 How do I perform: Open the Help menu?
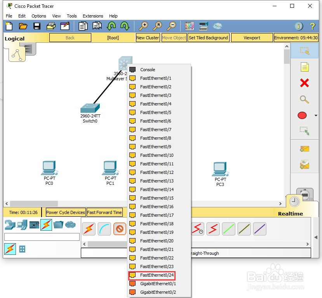click(x=113, y=16)
